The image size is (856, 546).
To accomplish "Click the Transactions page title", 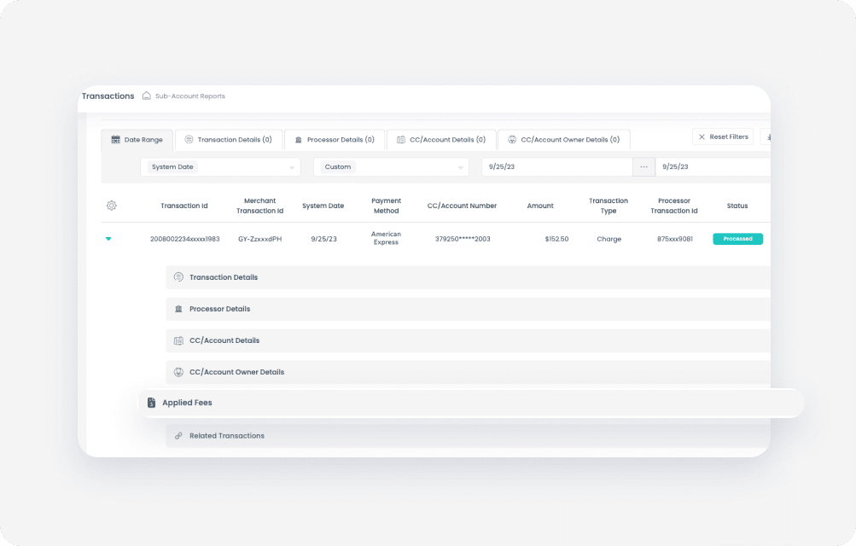I will tap(108, 96).
